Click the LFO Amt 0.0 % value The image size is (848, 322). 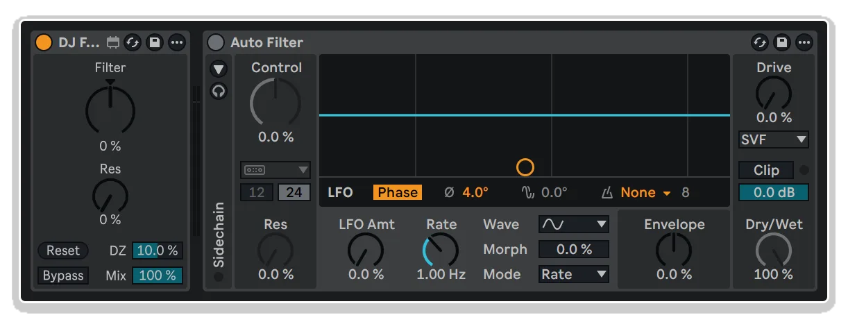tap(366, 274)
